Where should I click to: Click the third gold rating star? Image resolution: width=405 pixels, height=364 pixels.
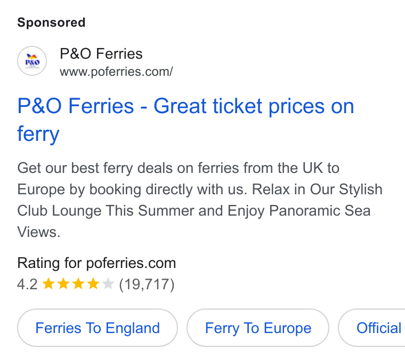(78, 283)
